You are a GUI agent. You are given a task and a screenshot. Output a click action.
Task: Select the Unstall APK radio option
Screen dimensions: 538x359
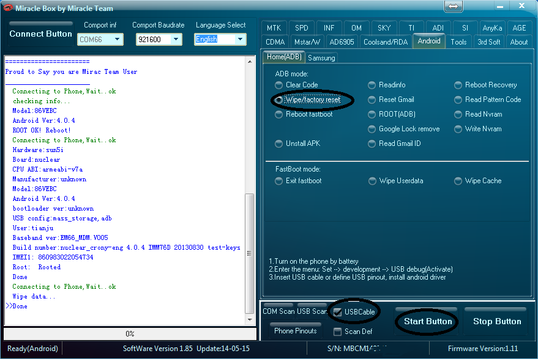point(298,143)
